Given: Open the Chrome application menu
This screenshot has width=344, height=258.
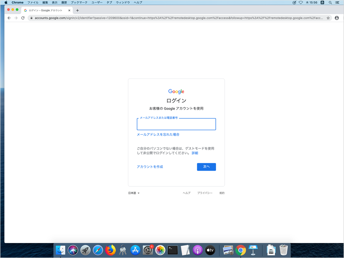Looking at the screenshot, I should click(x=17, y=2).
